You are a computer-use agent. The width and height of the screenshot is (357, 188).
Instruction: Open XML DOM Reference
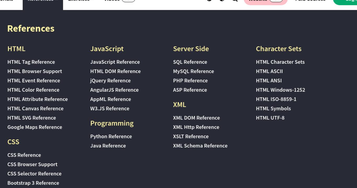pyautogui.click(x=197, y=118)
